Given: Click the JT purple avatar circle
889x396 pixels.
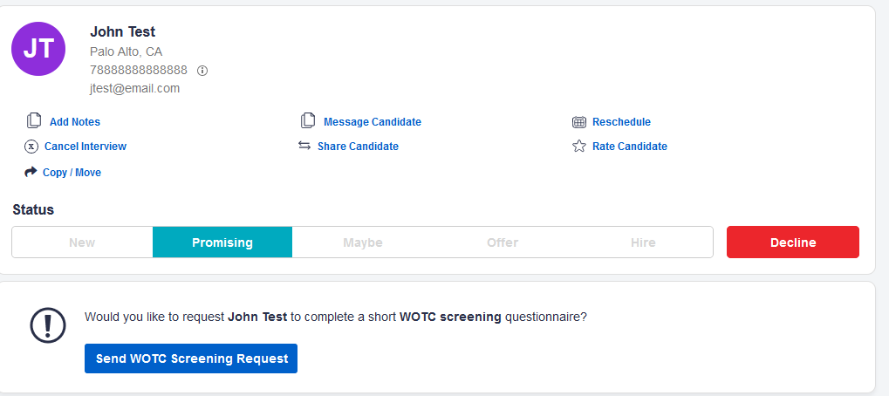Looking at the screenshot, I should 38,49.
